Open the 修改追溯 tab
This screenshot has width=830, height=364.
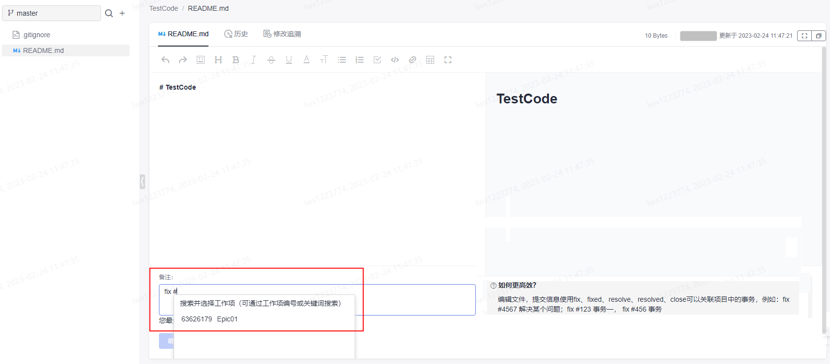(x=282, y=34)
